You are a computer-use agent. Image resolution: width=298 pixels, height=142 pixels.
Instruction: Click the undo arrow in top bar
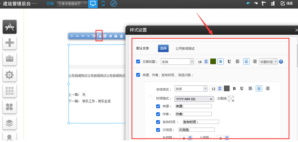[x=249, y=4]
